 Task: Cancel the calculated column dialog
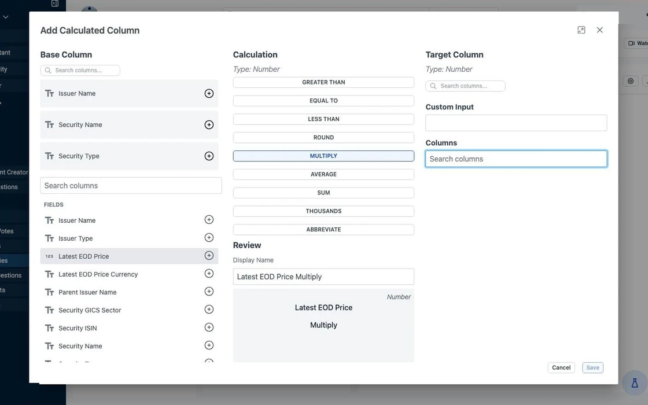click(x=561, y=367)
